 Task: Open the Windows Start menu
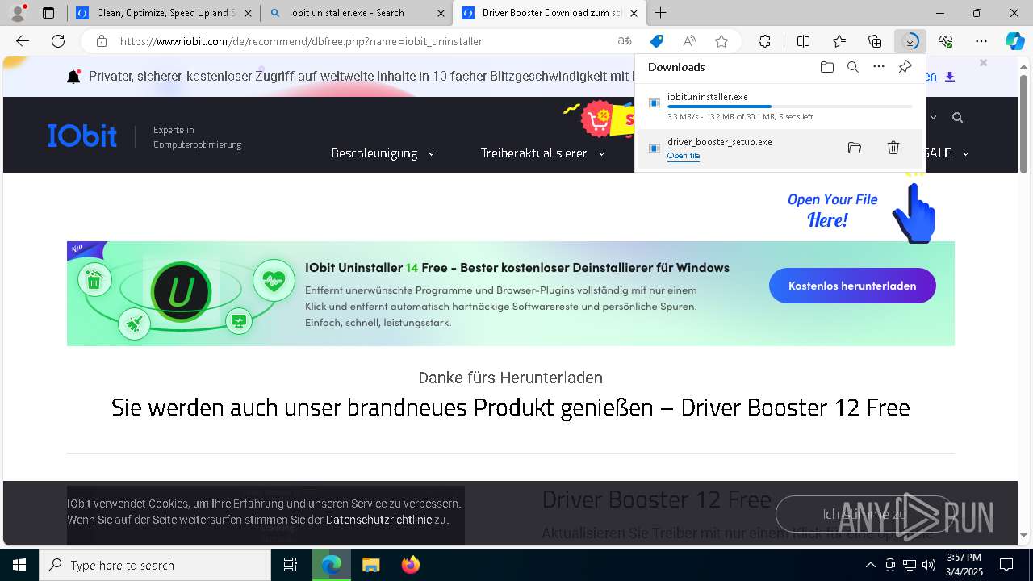tap(19, 565)
